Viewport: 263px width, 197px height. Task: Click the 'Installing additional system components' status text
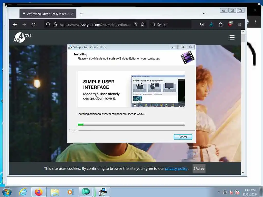[111, 114]
